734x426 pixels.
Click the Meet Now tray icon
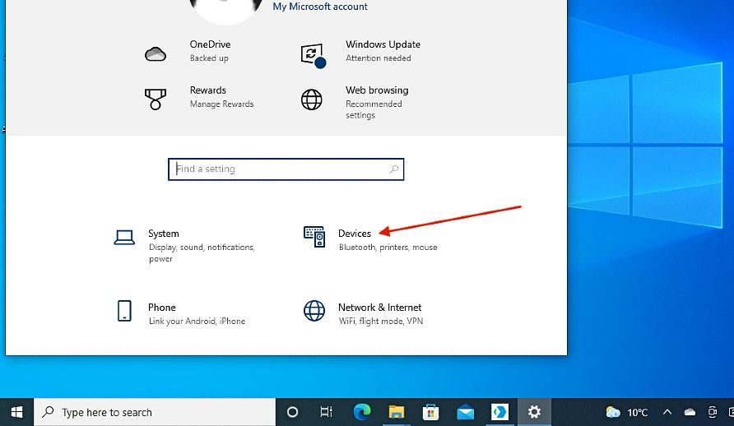712,412
